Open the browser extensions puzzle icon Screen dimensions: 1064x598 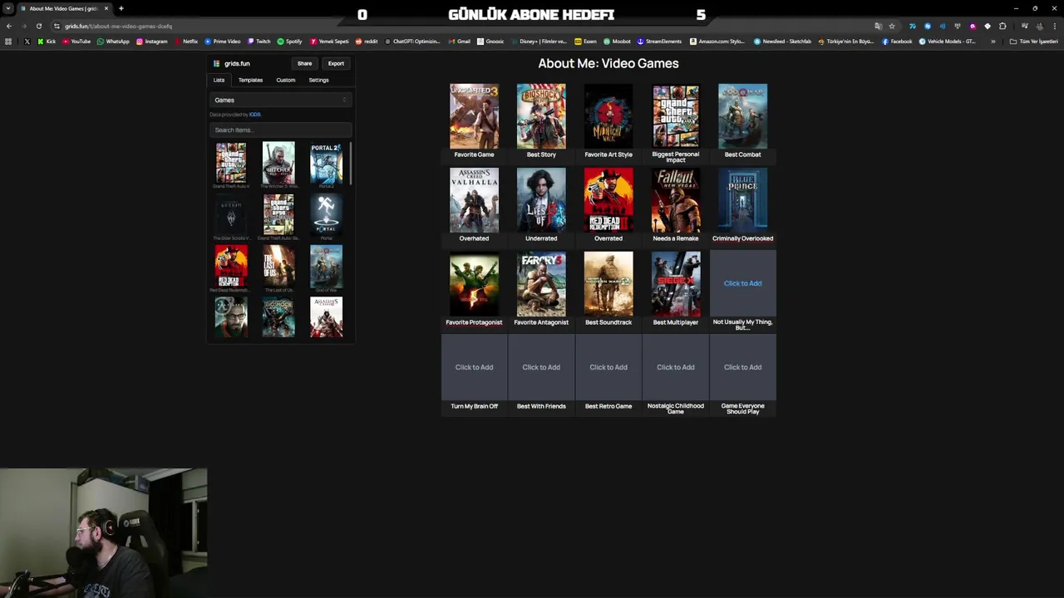click(1002, 26)
